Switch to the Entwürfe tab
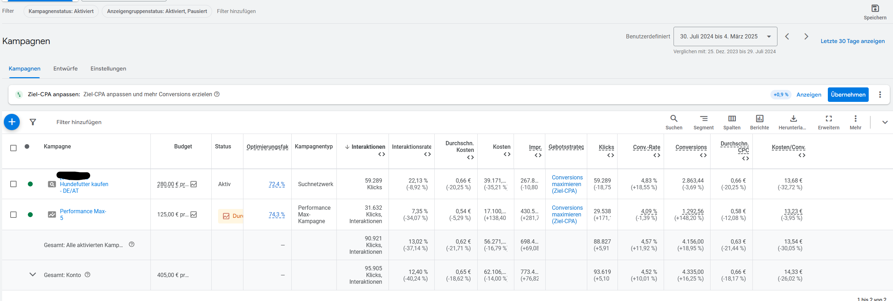The width and height of the screenshot is (893, 301). 66,69
